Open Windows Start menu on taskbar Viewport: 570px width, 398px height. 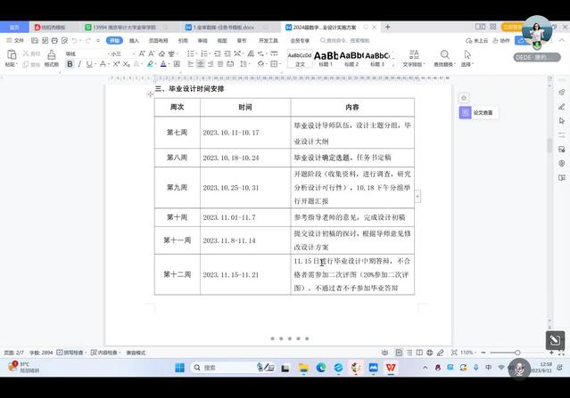178,368
